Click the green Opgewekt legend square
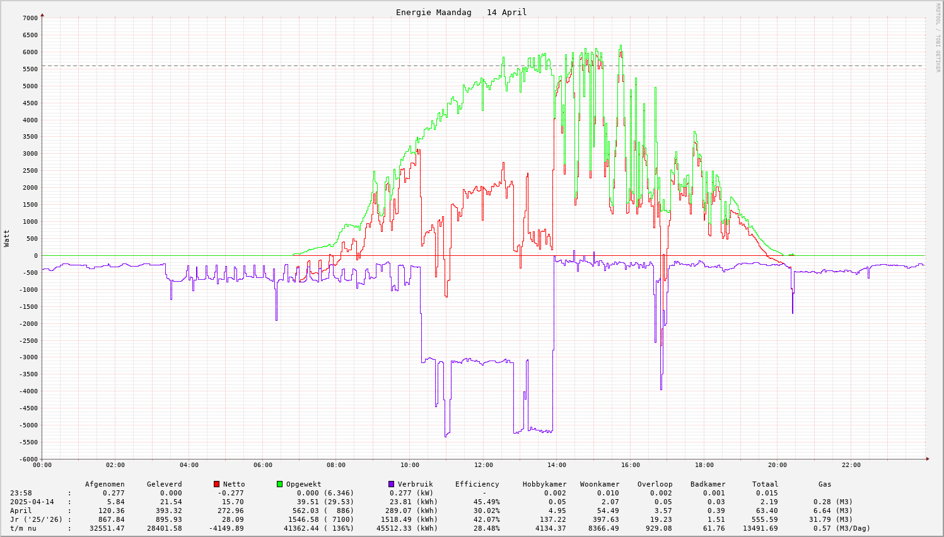This screenshot has height=537, width=944. (279, 484)
